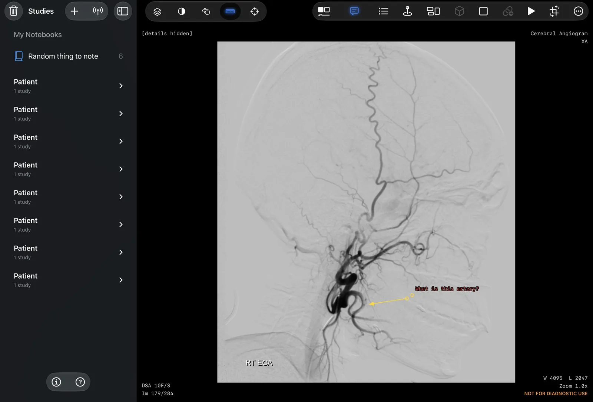
Task: Open the more options ellipsis menu
Action: click(x=578, y=11)
